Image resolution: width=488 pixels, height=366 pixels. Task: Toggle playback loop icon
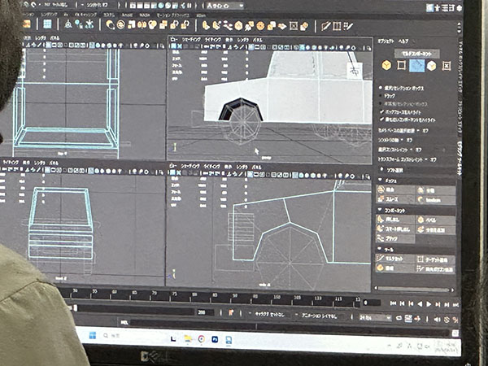click(399, 318)
